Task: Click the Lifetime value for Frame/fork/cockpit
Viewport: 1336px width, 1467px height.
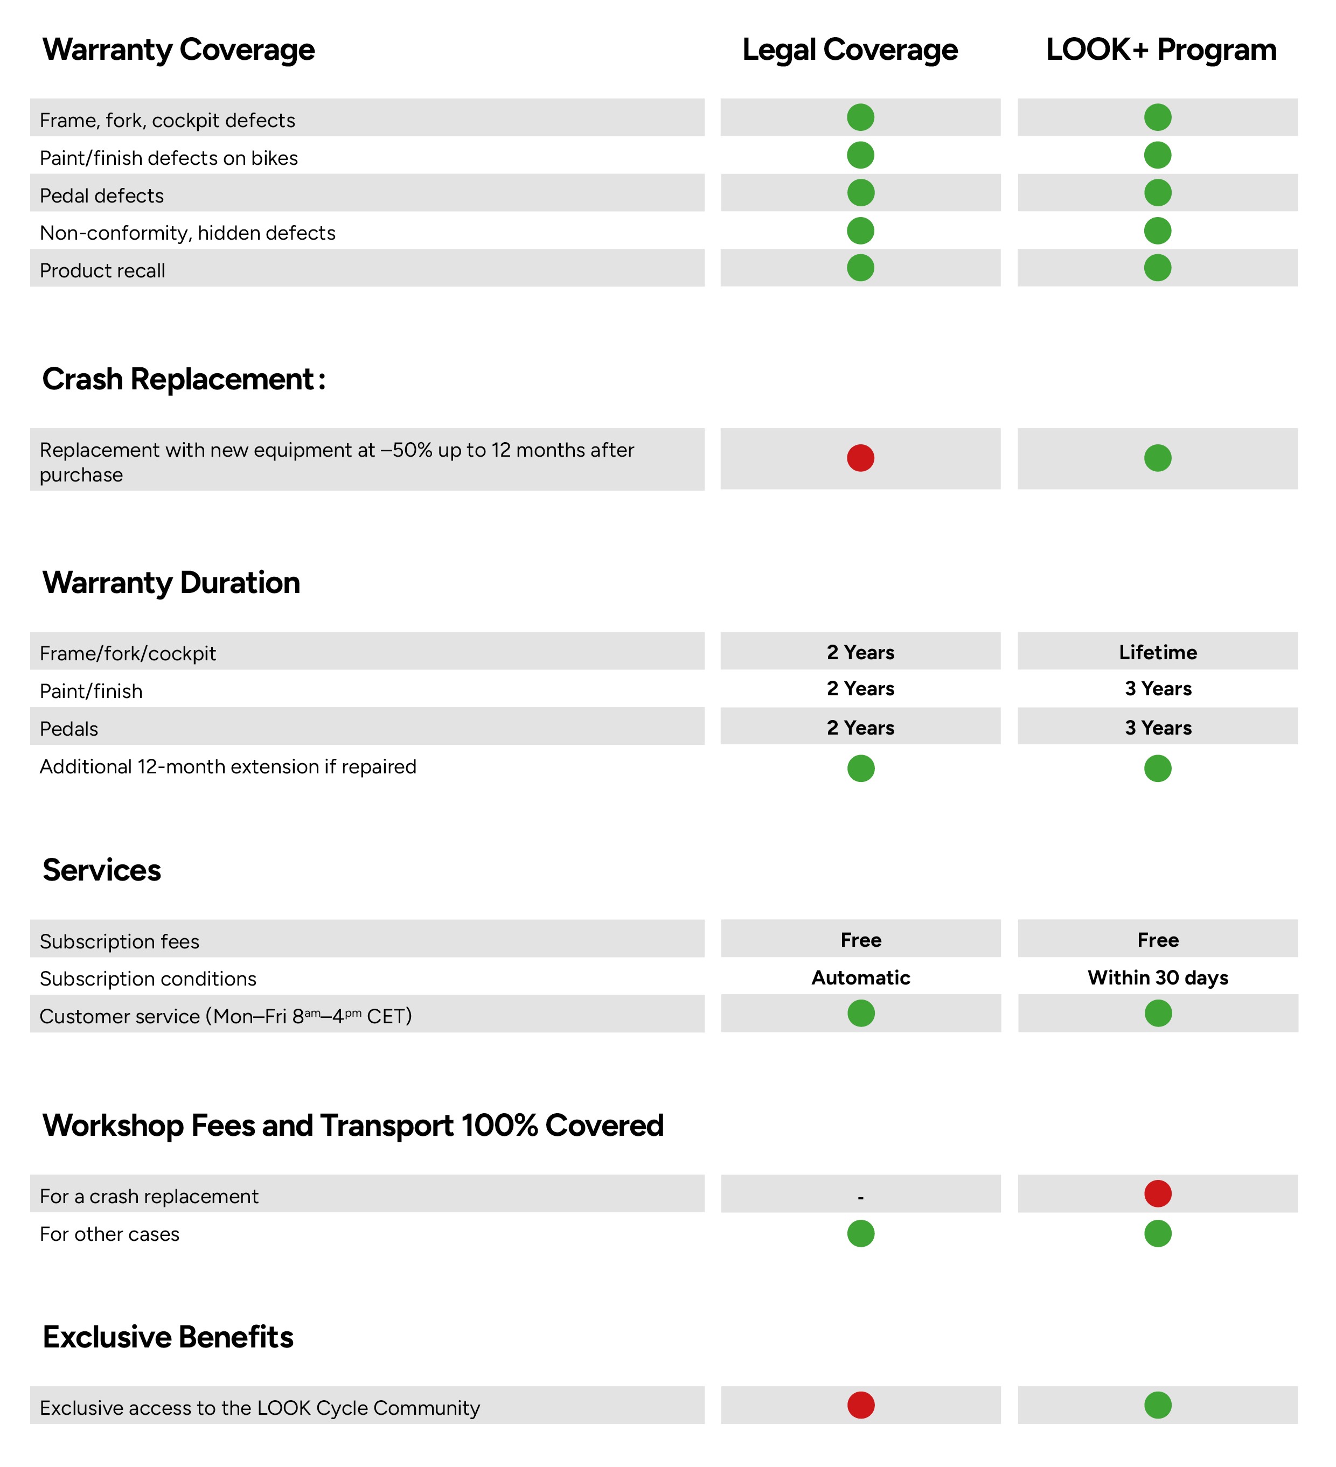Action: (x=1158, y=652)
